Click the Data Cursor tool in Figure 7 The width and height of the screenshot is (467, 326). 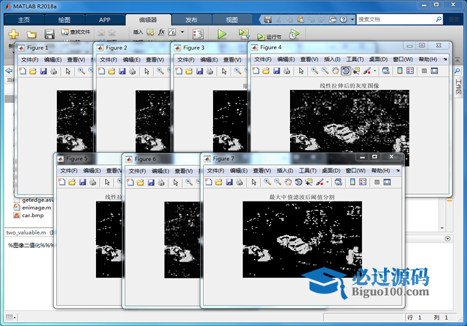pyautogui.click(x=309, y=182)
